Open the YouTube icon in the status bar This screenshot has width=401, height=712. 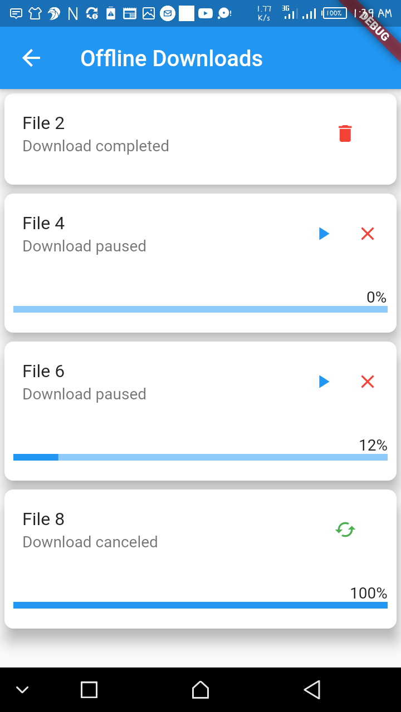click(x=206, y=12)
